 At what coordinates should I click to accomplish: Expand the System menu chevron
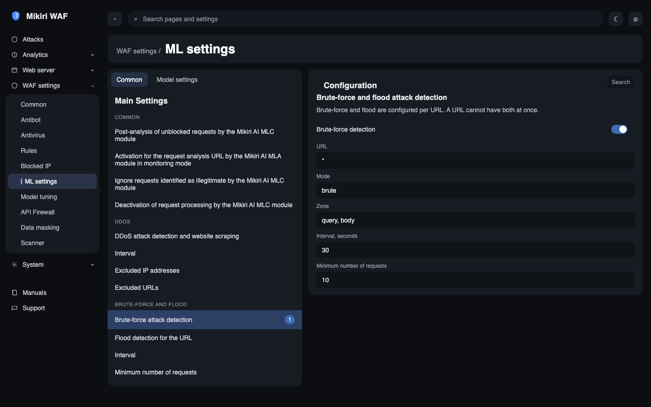coord(93,265)
